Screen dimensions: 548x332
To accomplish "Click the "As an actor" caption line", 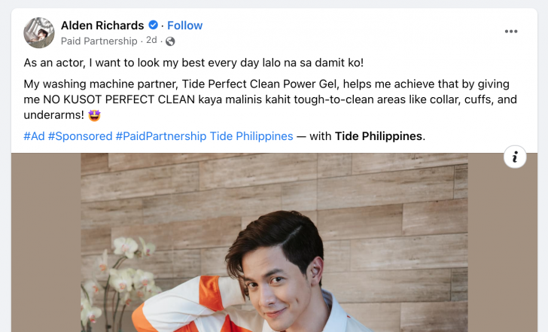I will [x=193, y=63].
